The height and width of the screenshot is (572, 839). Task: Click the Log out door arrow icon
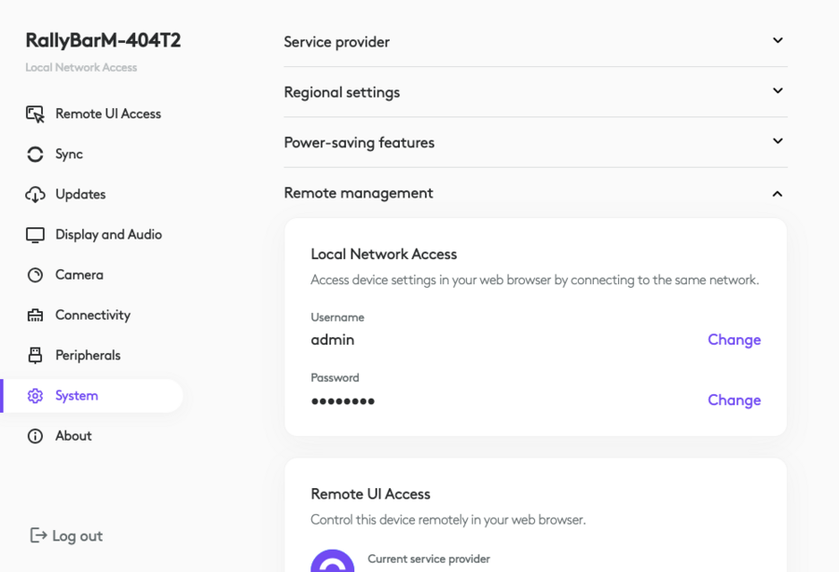click(38, 535)
